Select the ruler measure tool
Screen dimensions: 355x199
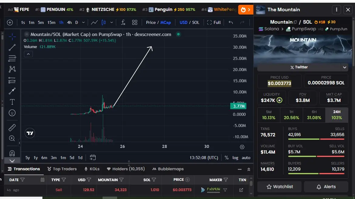[12, 128]
